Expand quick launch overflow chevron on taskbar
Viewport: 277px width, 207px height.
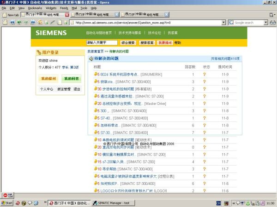(x=45, y=202)
